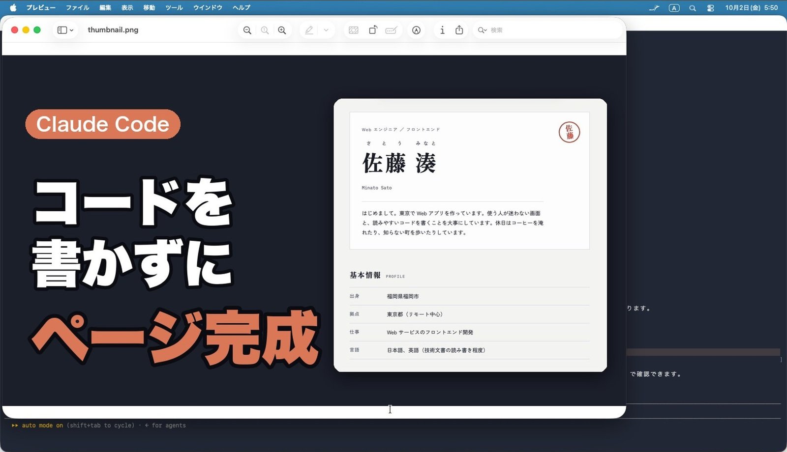Select the highlight pen tool

pyautogui.click(x=309, y=30)
